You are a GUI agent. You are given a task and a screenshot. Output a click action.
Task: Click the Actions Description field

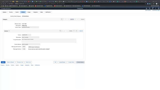(30, 37)
